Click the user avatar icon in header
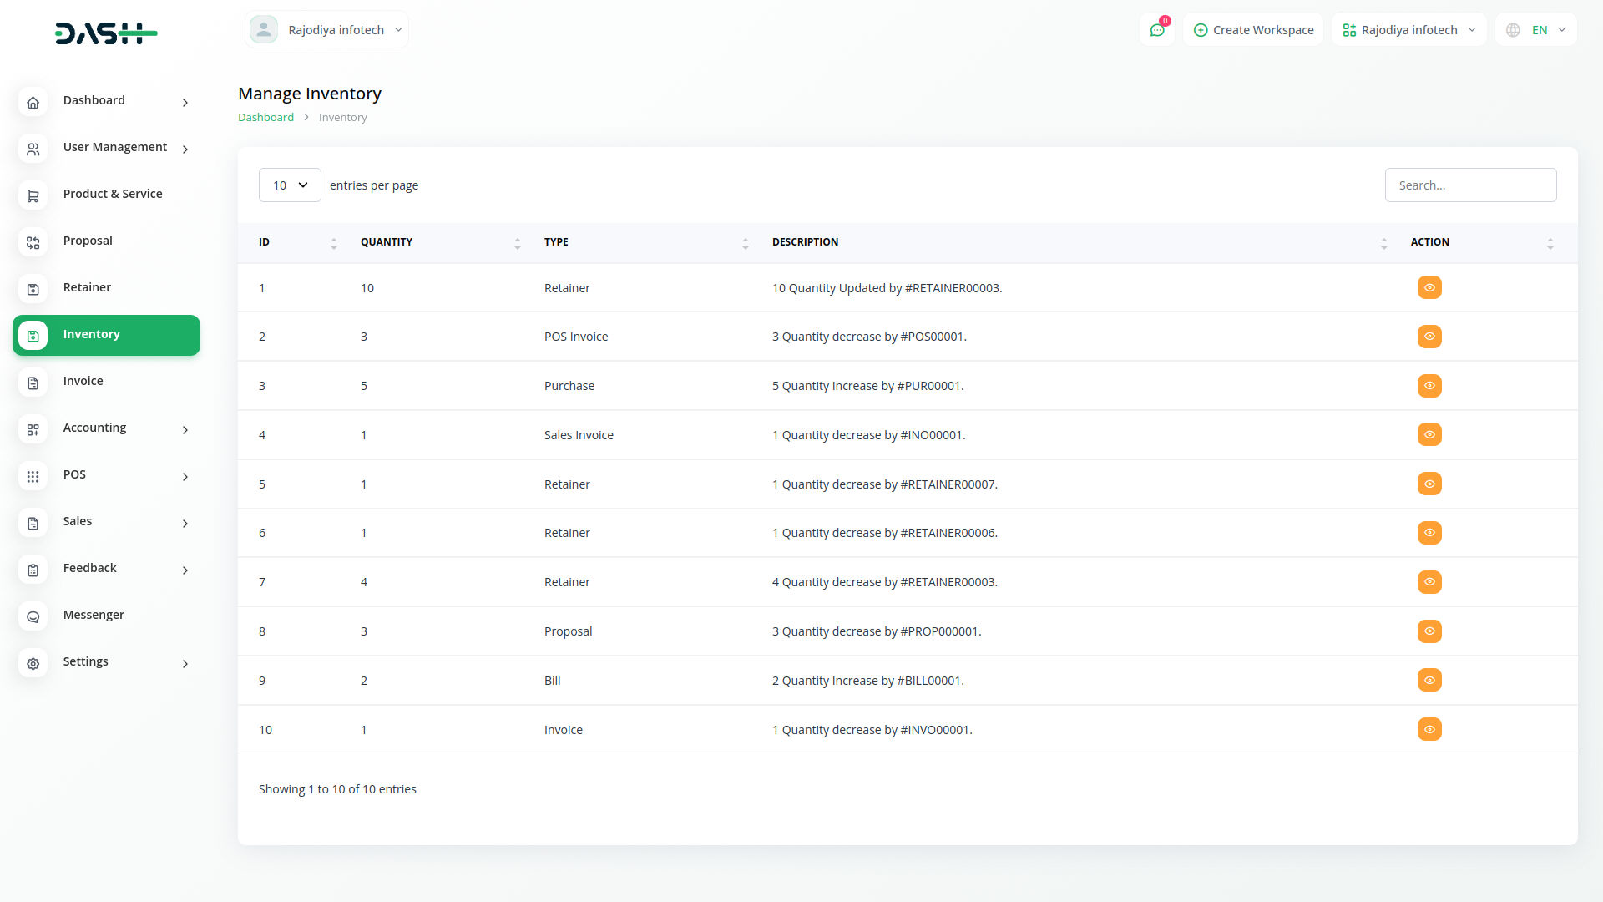Screen dimensions: 1603x902 click(264, 30)
